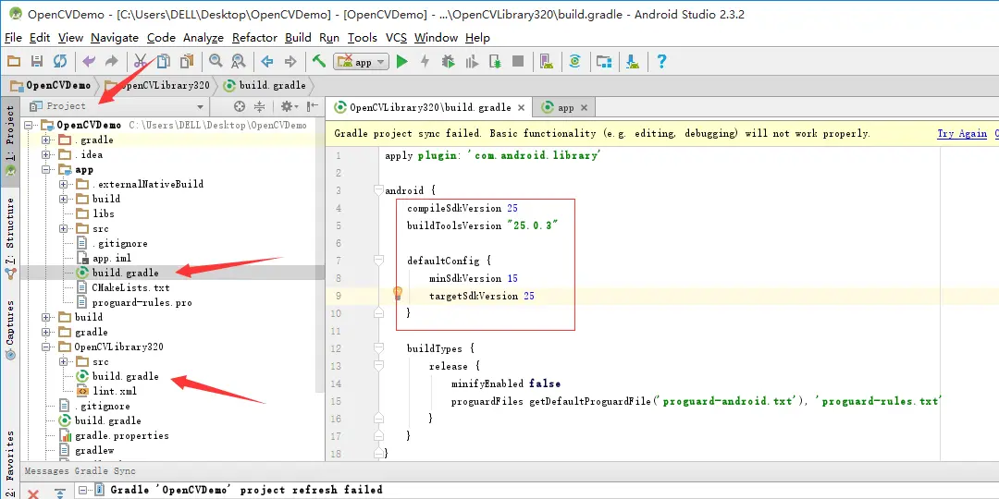Viewport: 999px width, 499px height.
Task: Open the Build menu
Action: click(x=298, y=38)
